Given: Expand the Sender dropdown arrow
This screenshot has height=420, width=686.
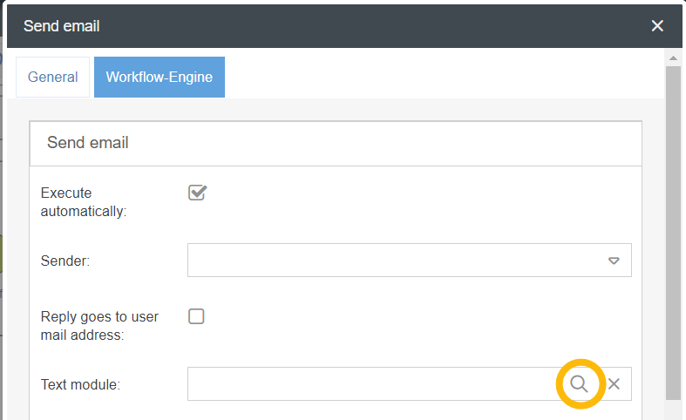Looking at the screenshot, I should coord(614,261).
